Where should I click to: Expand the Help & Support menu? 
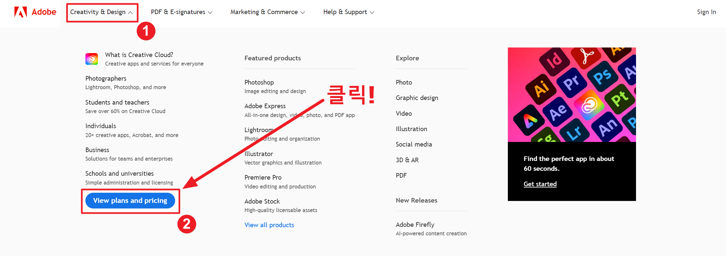[349, 12]
